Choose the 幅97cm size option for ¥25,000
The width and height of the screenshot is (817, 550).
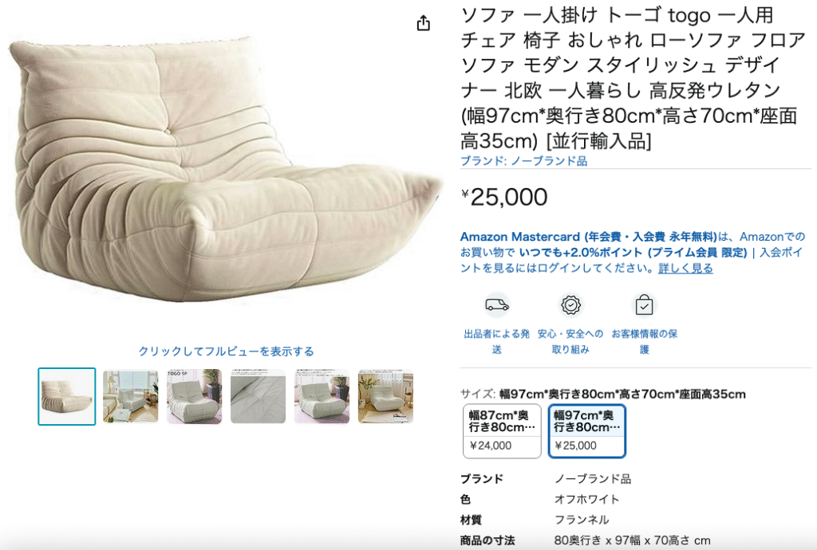[x=586, y=431]
